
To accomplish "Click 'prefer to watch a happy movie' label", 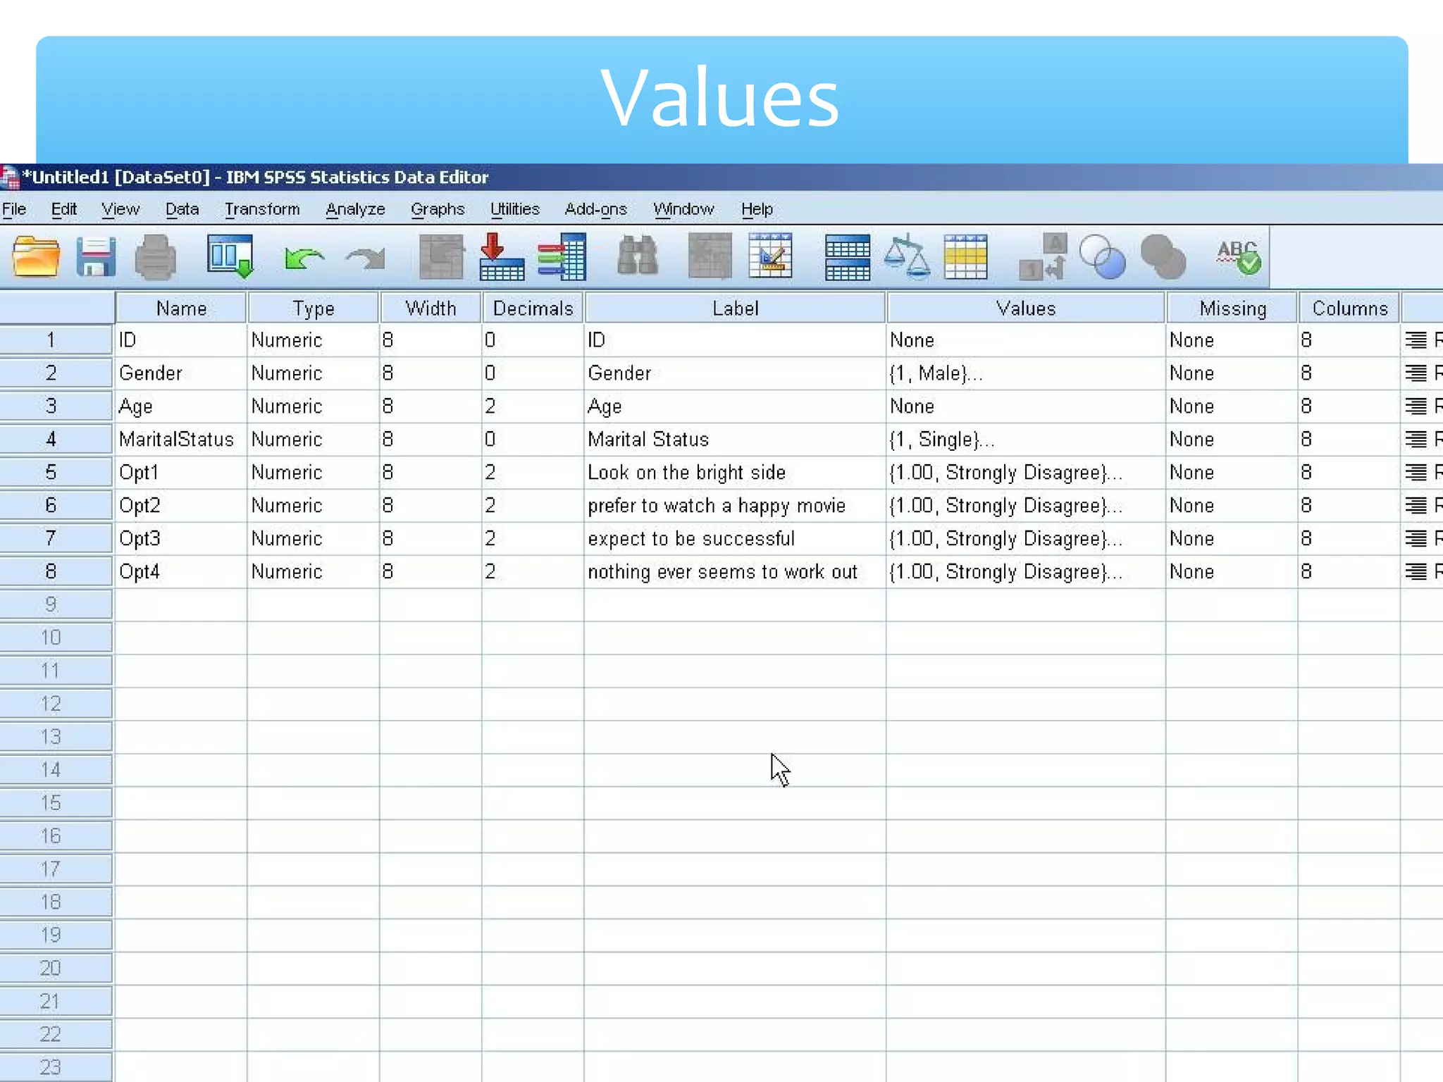I will pyautogui.click(x=735, y=506).
